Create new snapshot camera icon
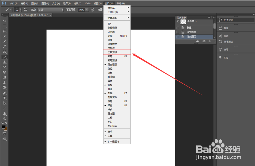Screen dimensions: 255x166 [x=204, y=41]
